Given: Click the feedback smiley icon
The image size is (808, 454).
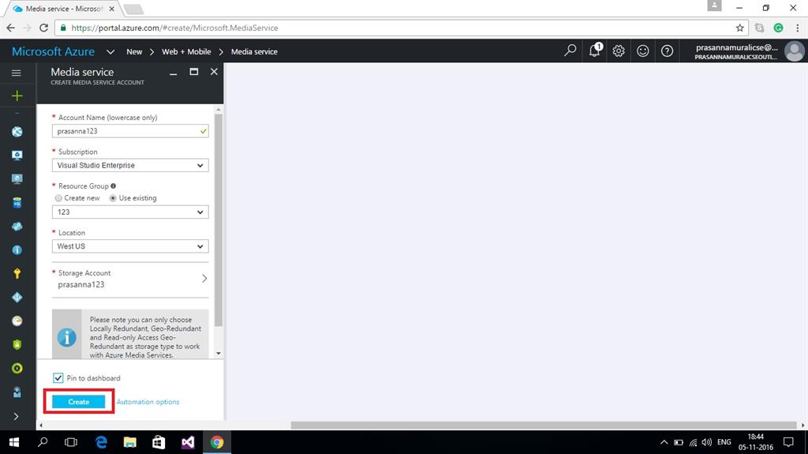Looking at the screenshot, I should click(x=642, y=51).
